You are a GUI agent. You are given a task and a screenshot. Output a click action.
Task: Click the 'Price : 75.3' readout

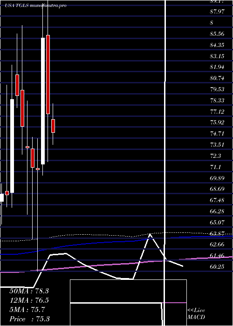pyautogui.click(x=29, y=319)
